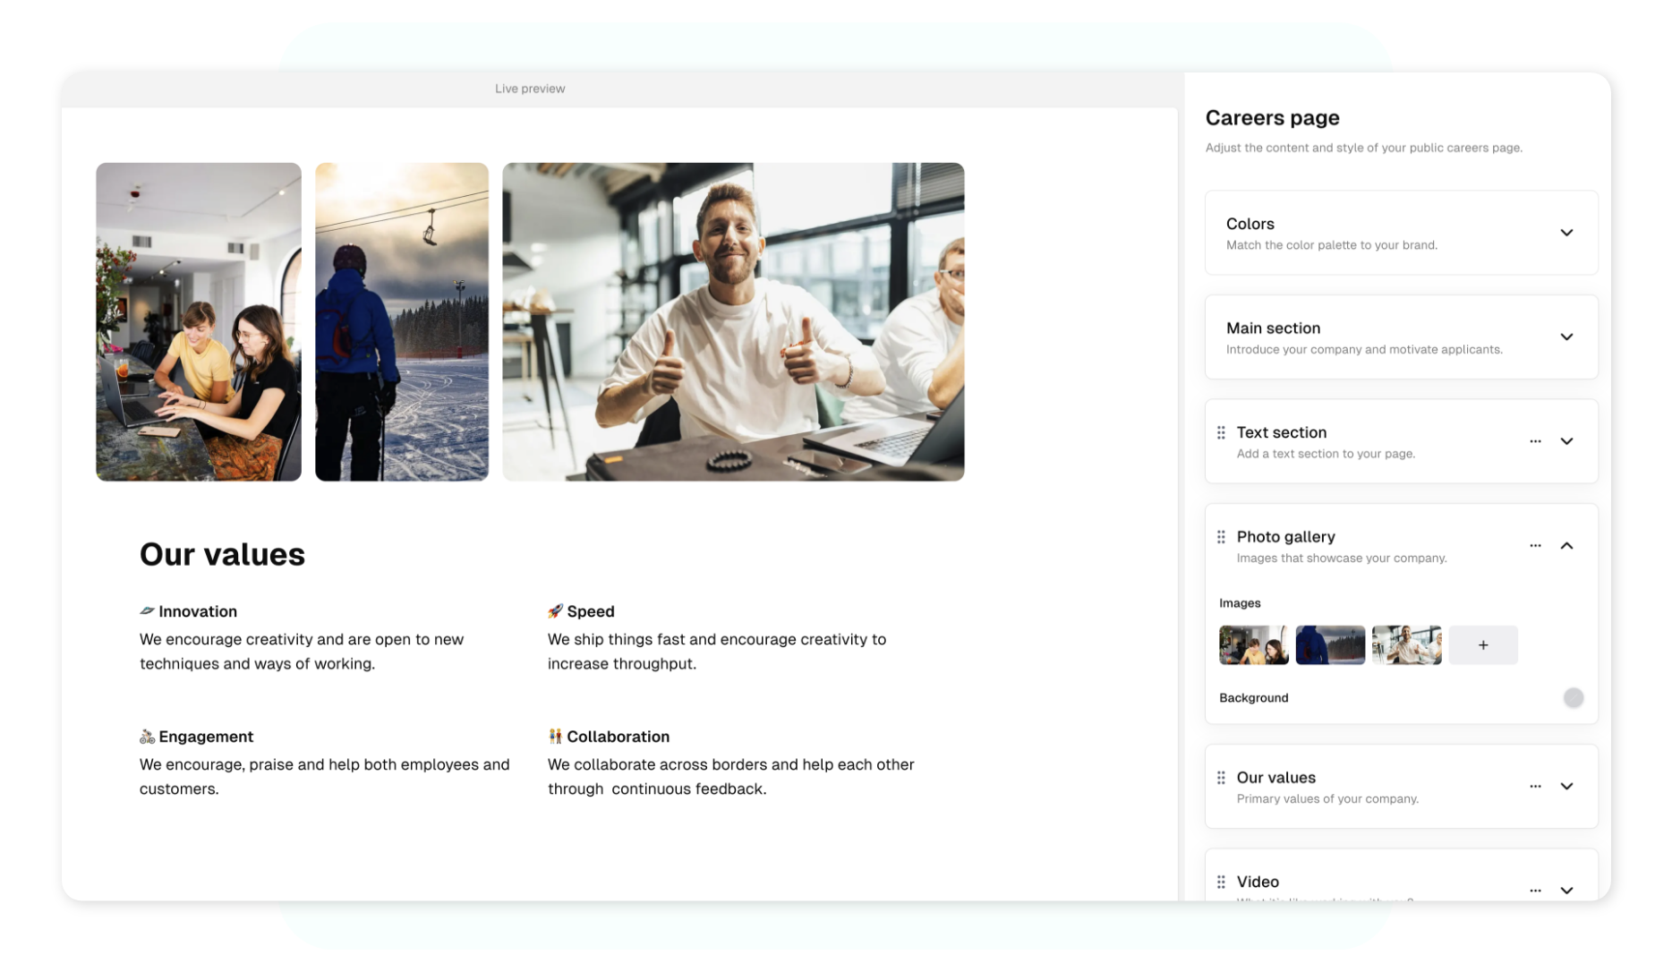Image resolution: width=1672 pixels, height=972 pixels.
Task: Click 'Match the color palette to your brand.'
Action: [x=1331, y=245]
